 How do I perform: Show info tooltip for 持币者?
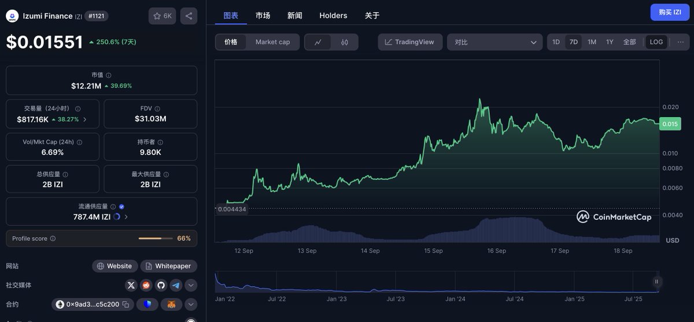point(159,142)
